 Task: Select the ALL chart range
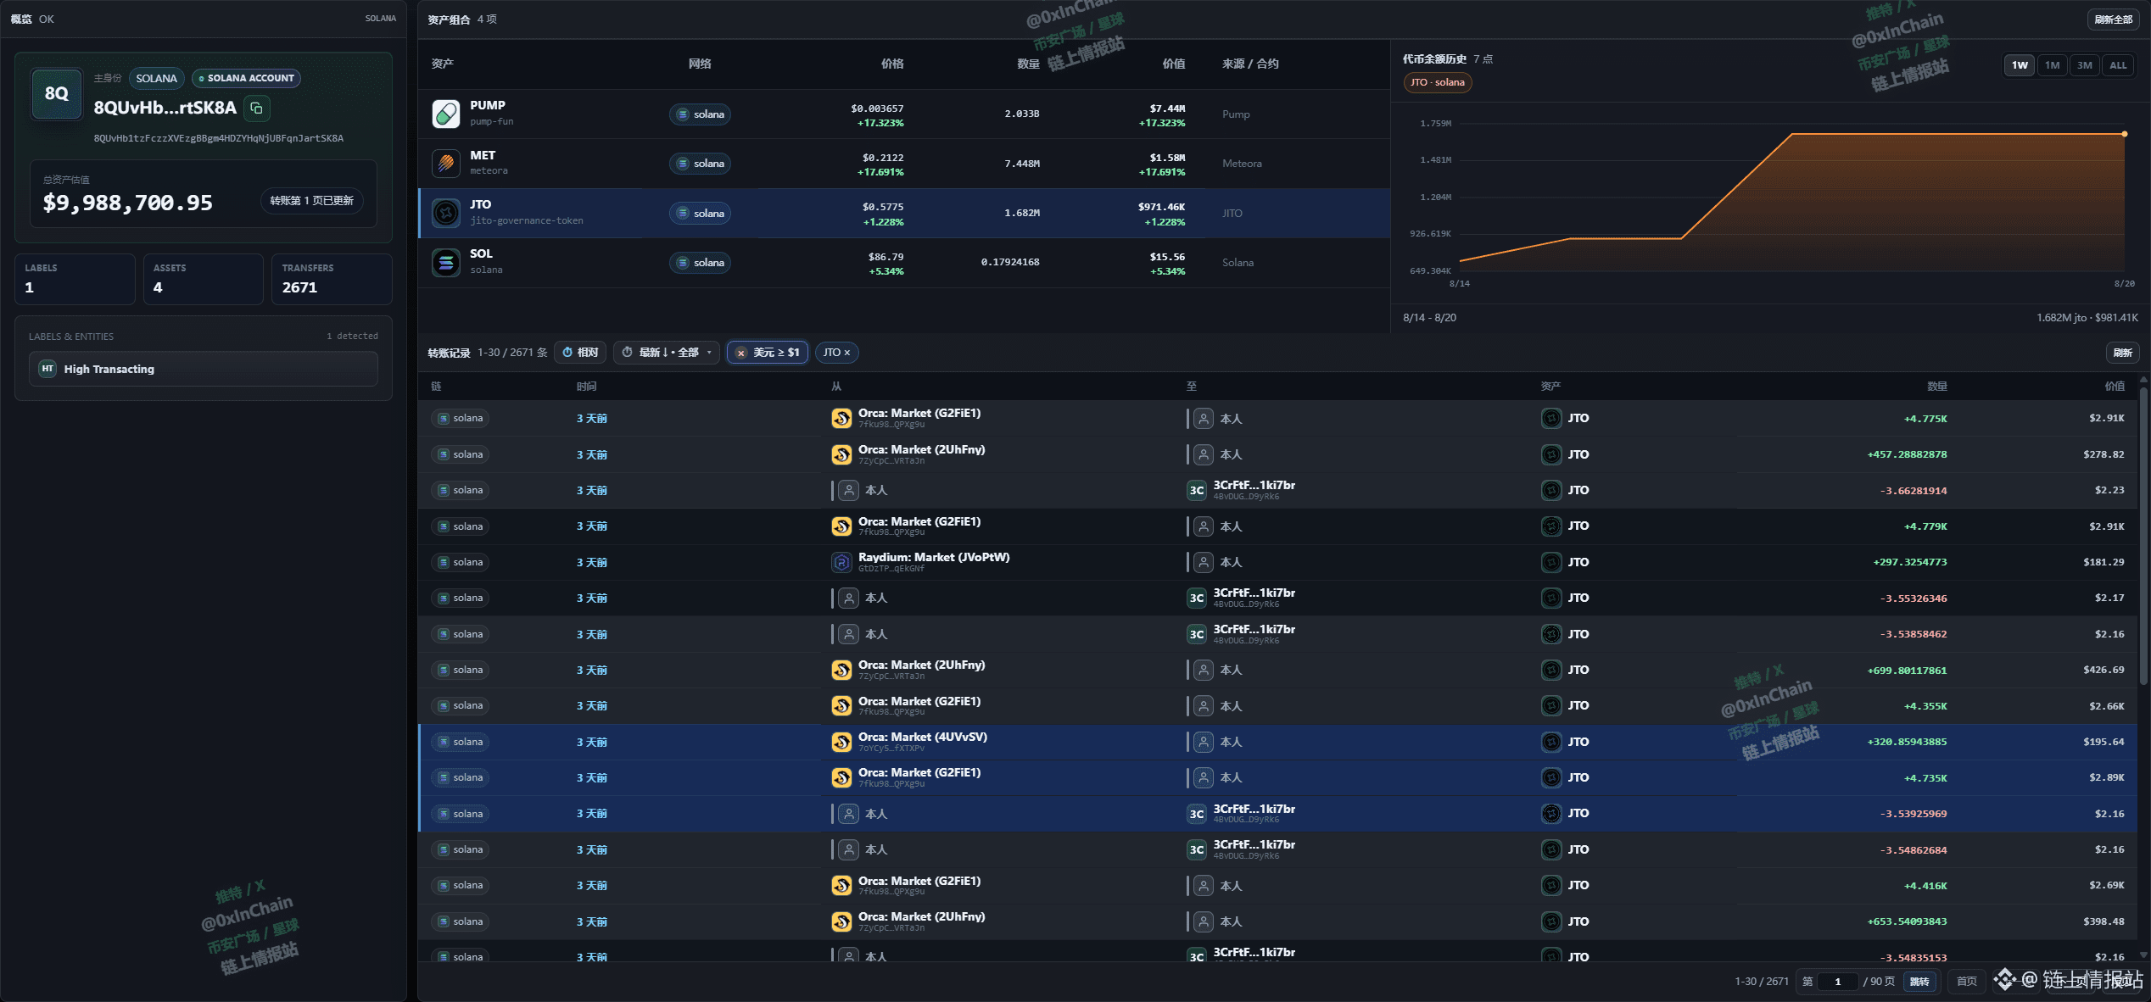2118,65
